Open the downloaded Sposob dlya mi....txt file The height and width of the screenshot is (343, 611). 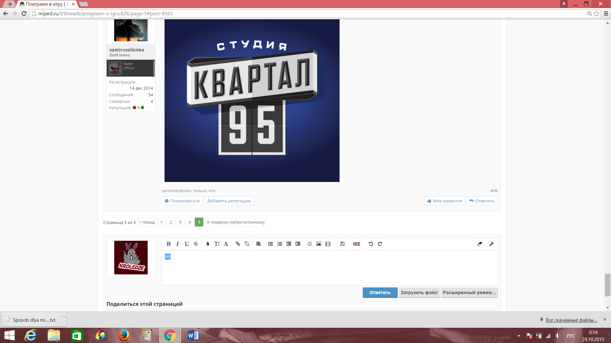[x=32, y=320]
